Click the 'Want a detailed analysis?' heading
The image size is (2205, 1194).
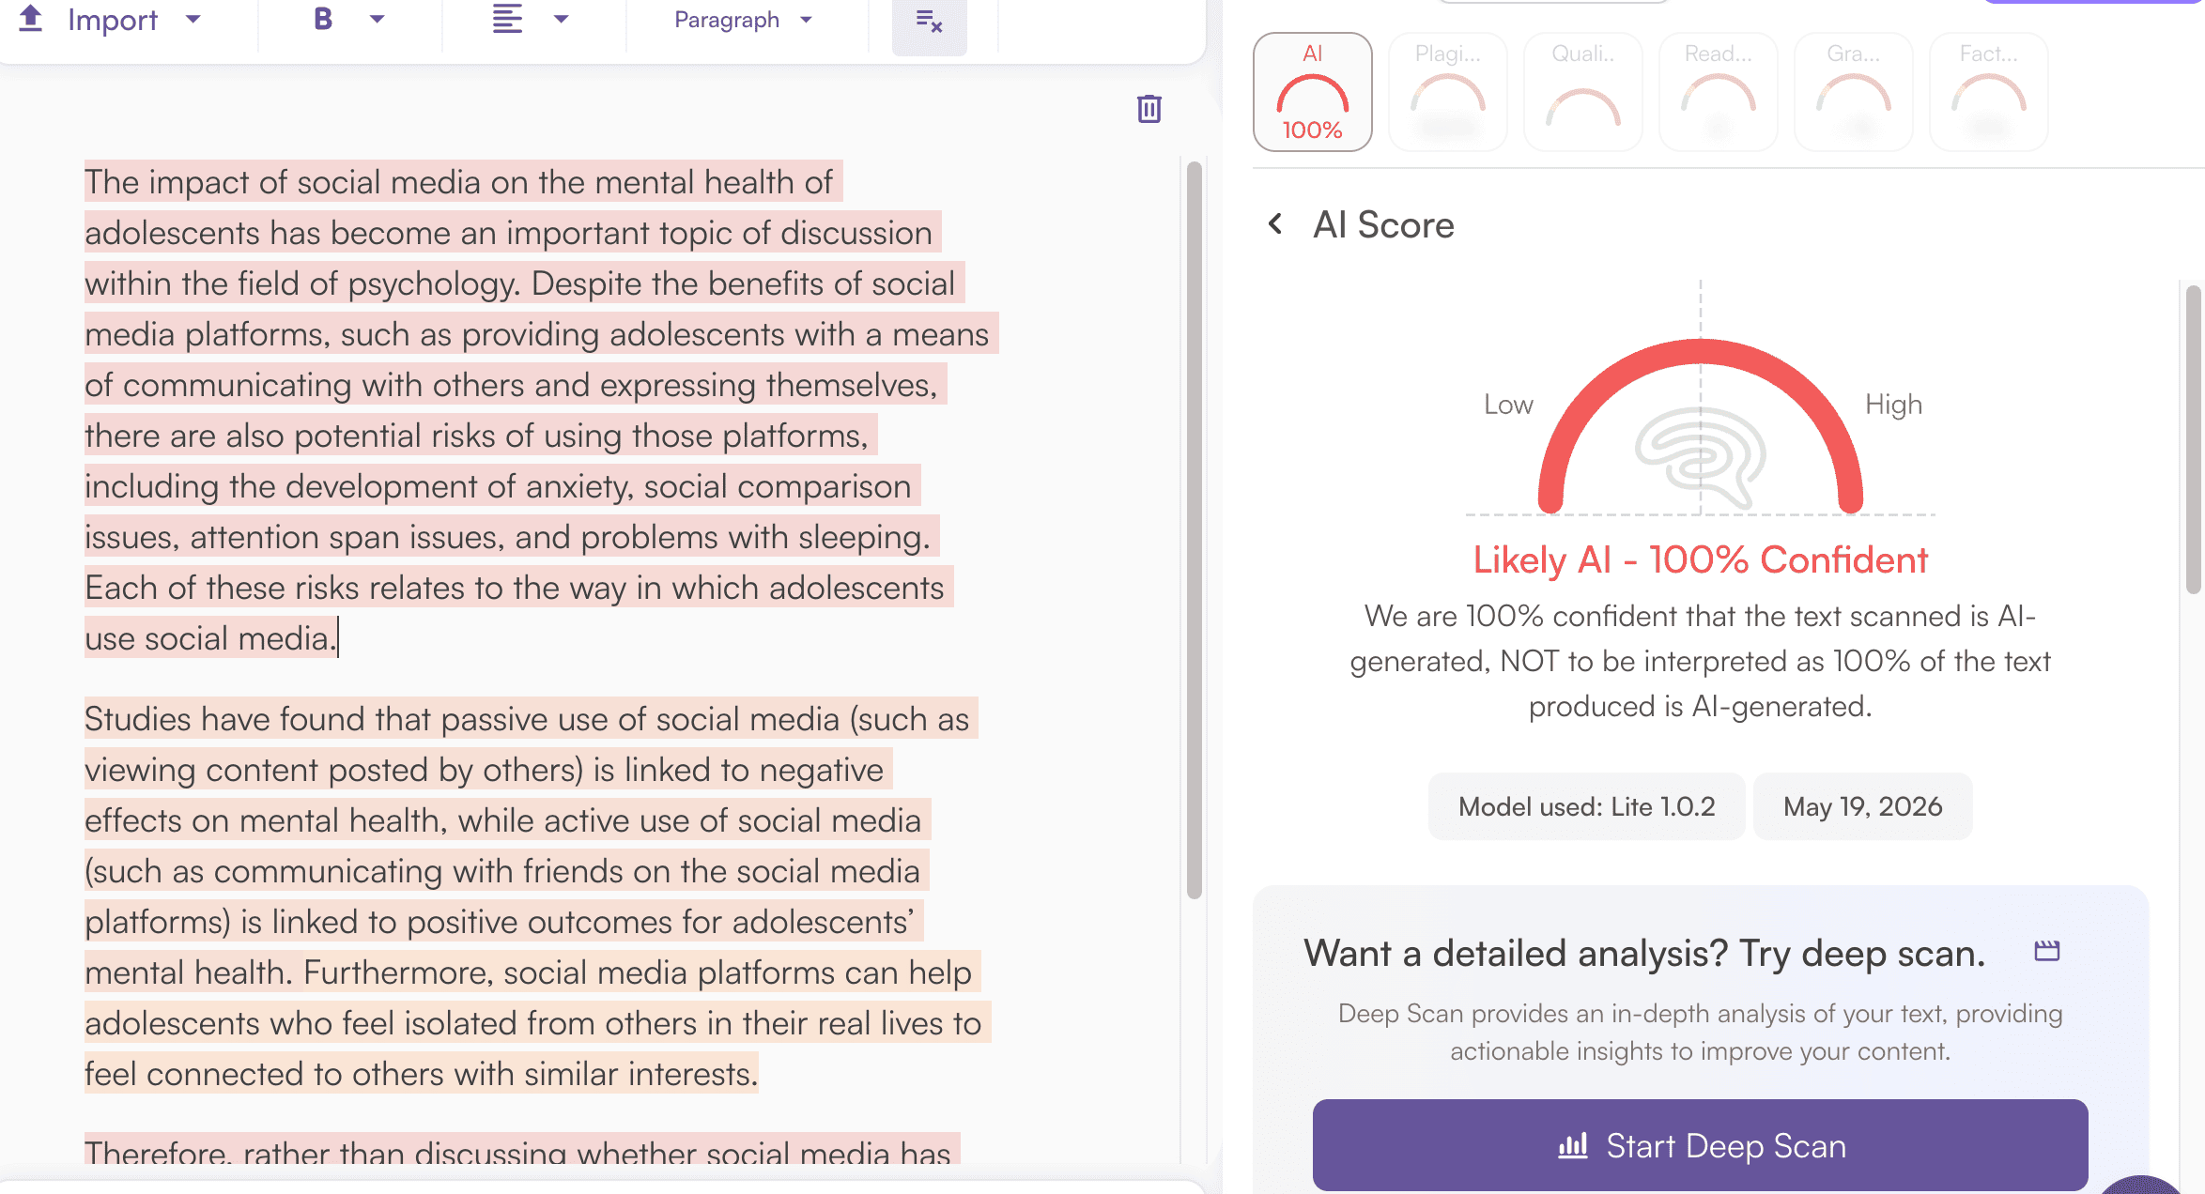1644,954
